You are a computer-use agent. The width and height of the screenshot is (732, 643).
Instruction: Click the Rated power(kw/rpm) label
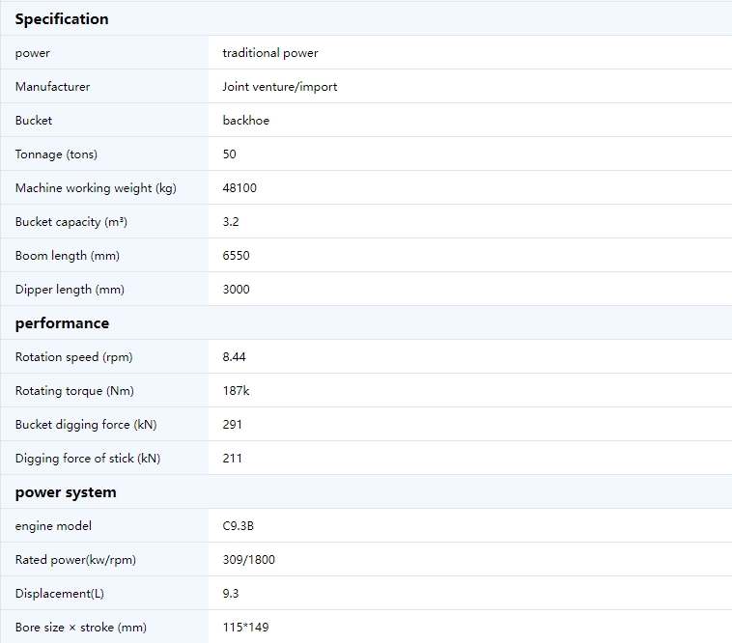pyautogui.click(x=75, y=560)
